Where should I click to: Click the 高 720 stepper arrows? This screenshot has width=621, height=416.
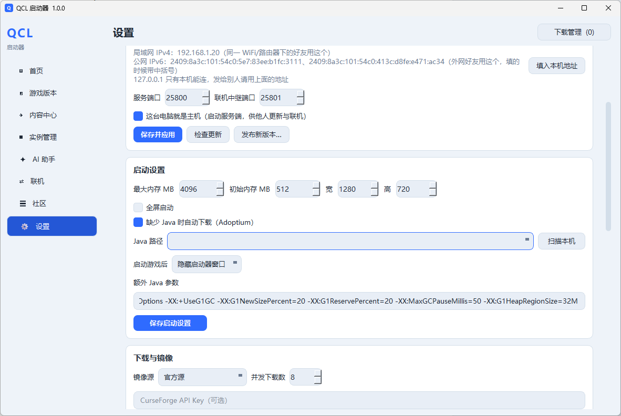coord(433,189)
